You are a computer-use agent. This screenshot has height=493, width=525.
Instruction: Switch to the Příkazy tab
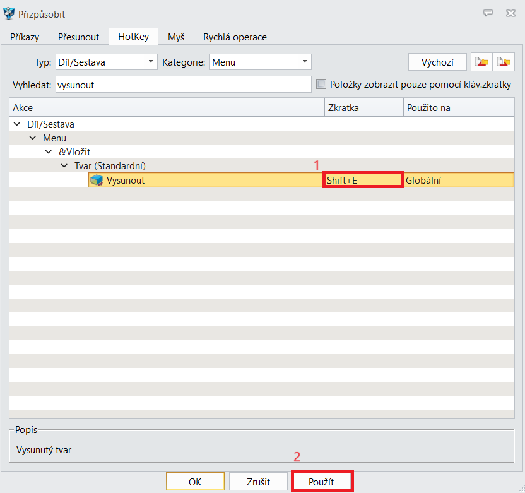pyautogui.click(x=25, y=37)
